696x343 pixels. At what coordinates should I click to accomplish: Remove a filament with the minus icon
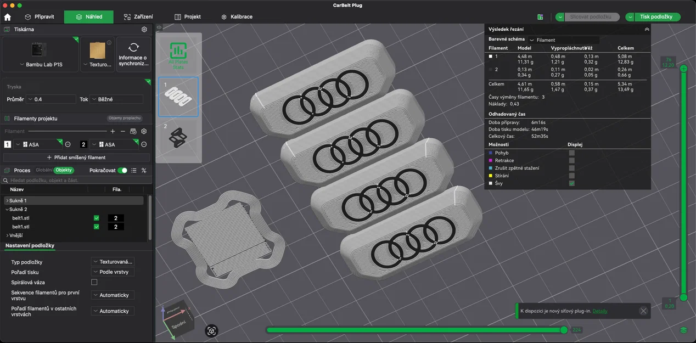pyautogui.click(x=123, y=131)
